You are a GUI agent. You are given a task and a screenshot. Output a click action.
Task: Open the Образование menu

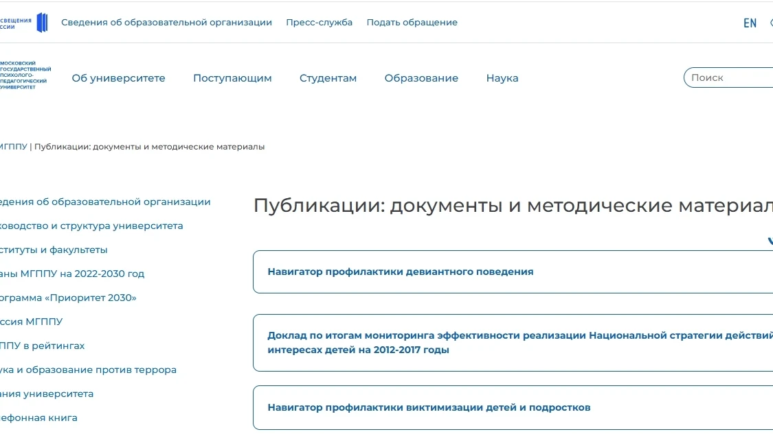(x=421, y=77)
